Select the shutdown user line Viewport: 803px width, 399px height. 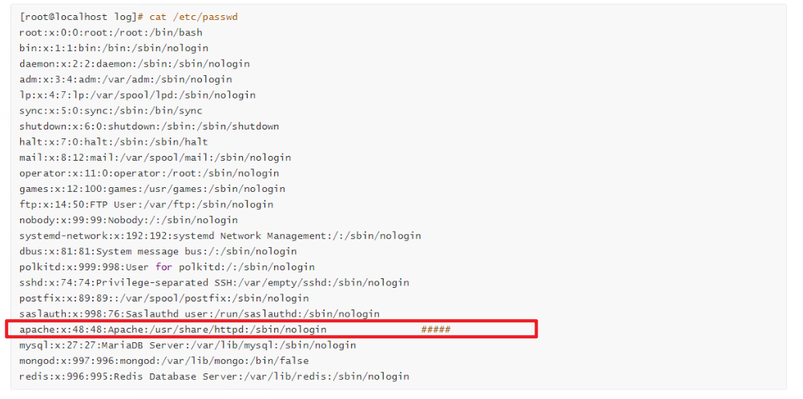150,126
